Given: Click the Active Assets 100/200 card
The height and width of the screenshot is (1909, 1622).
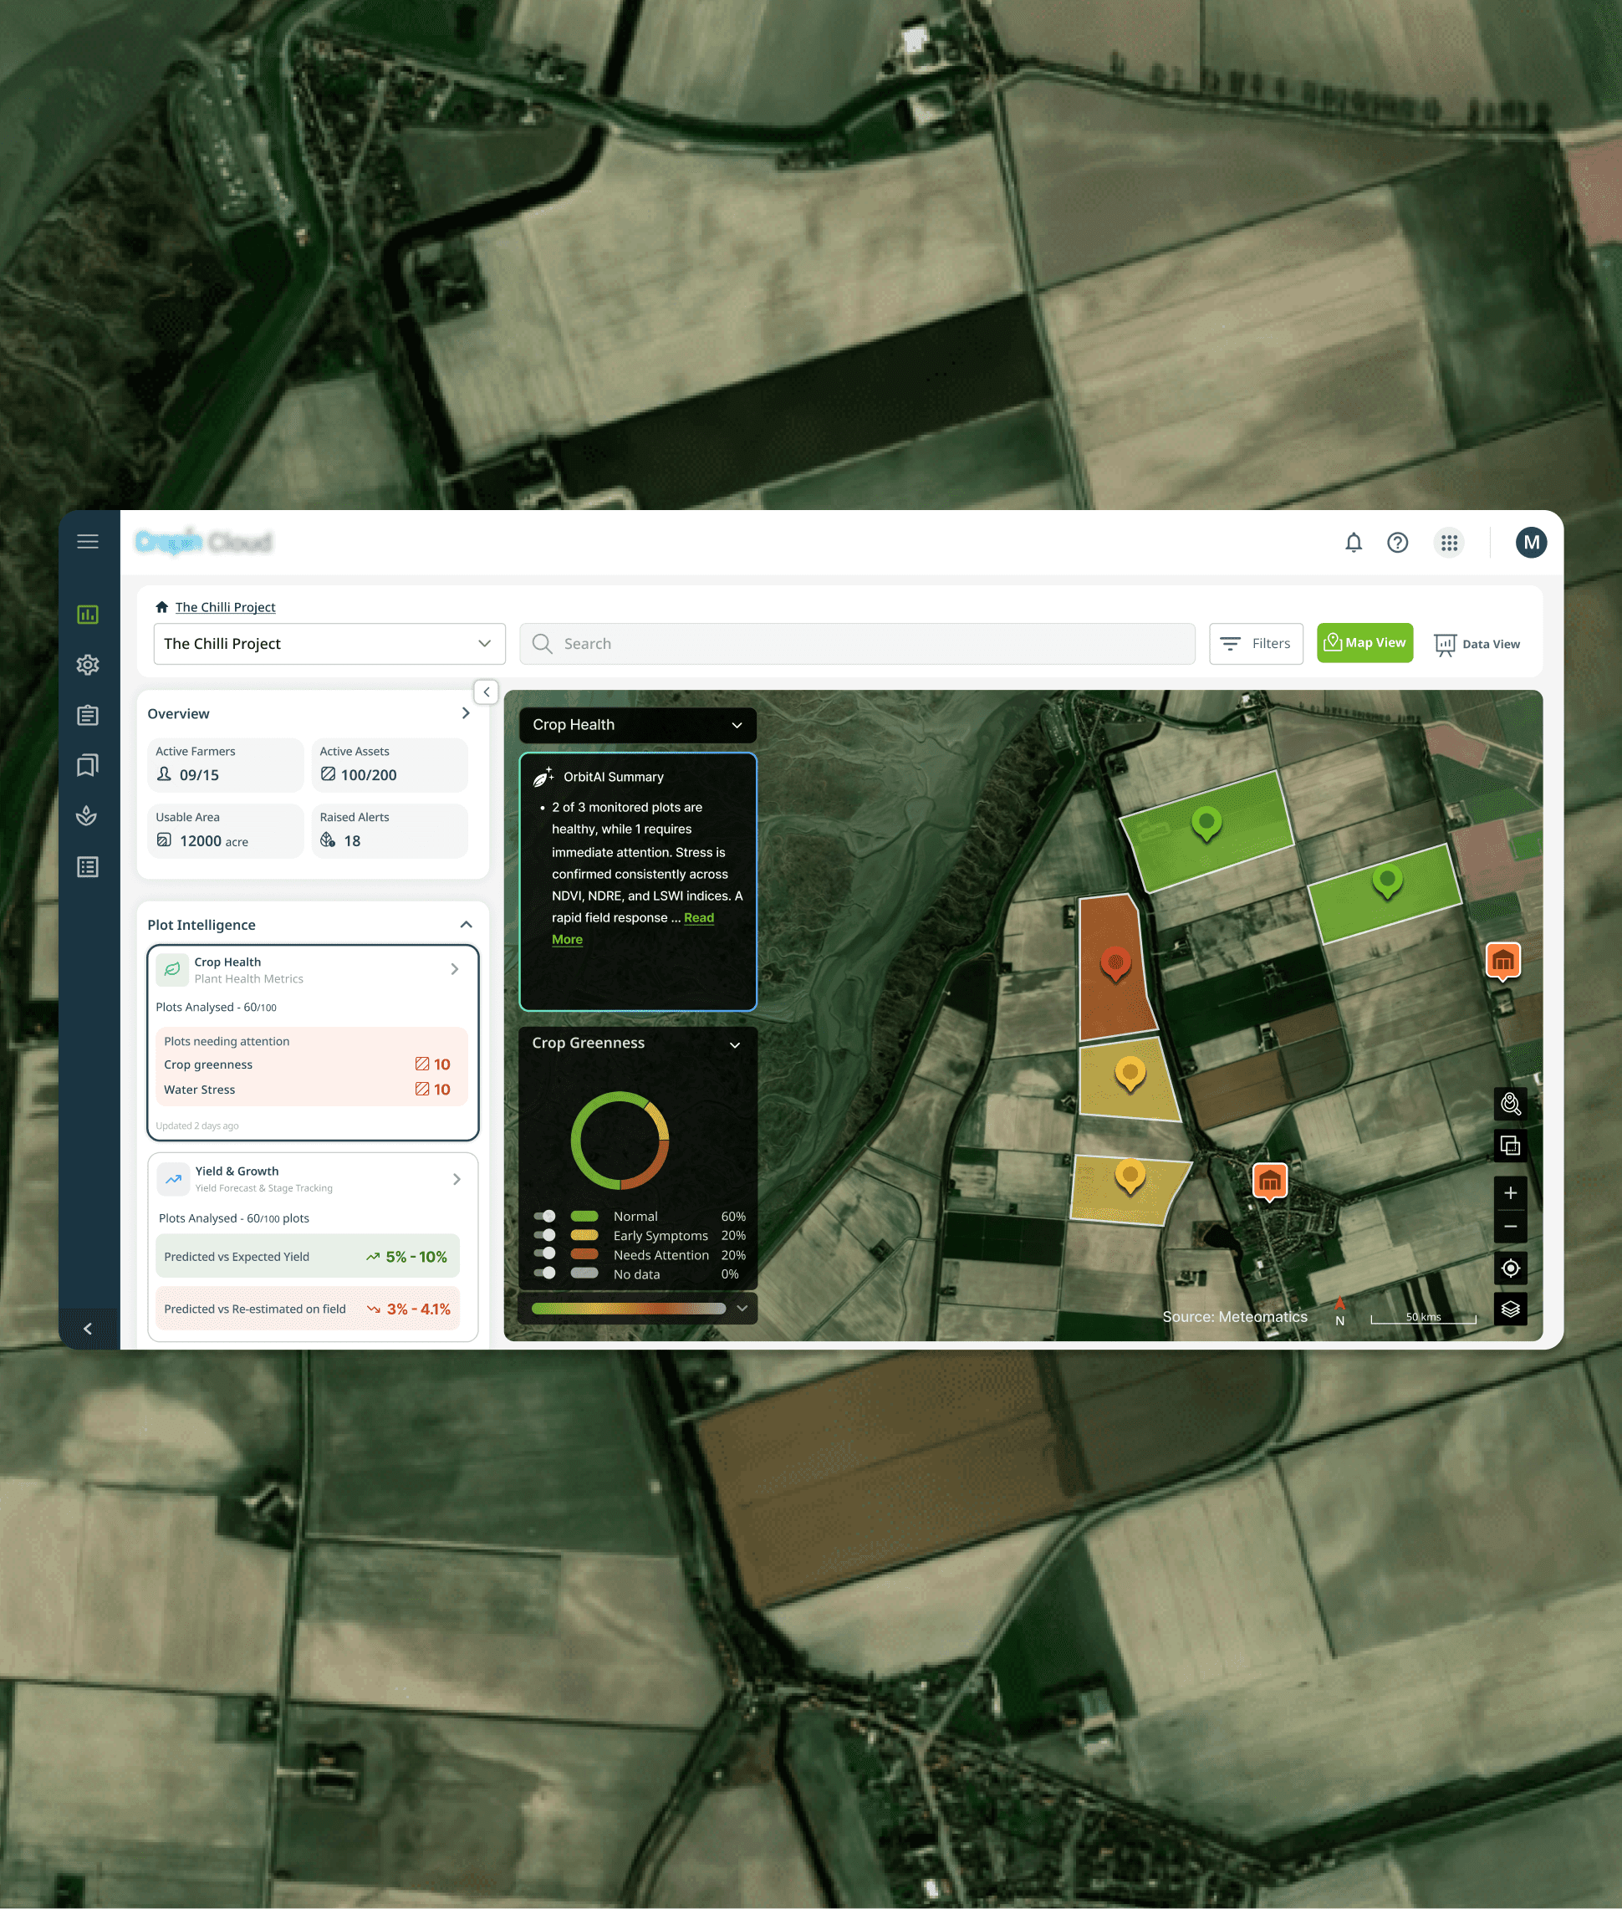Looking at the screenshot, I should 390,765.
